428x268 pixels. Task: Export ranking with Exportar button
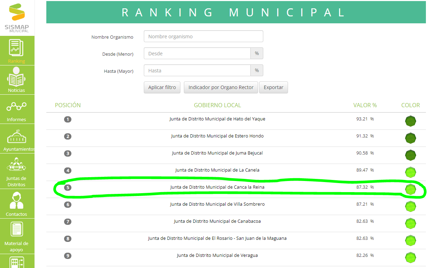(x=273, y=87)
